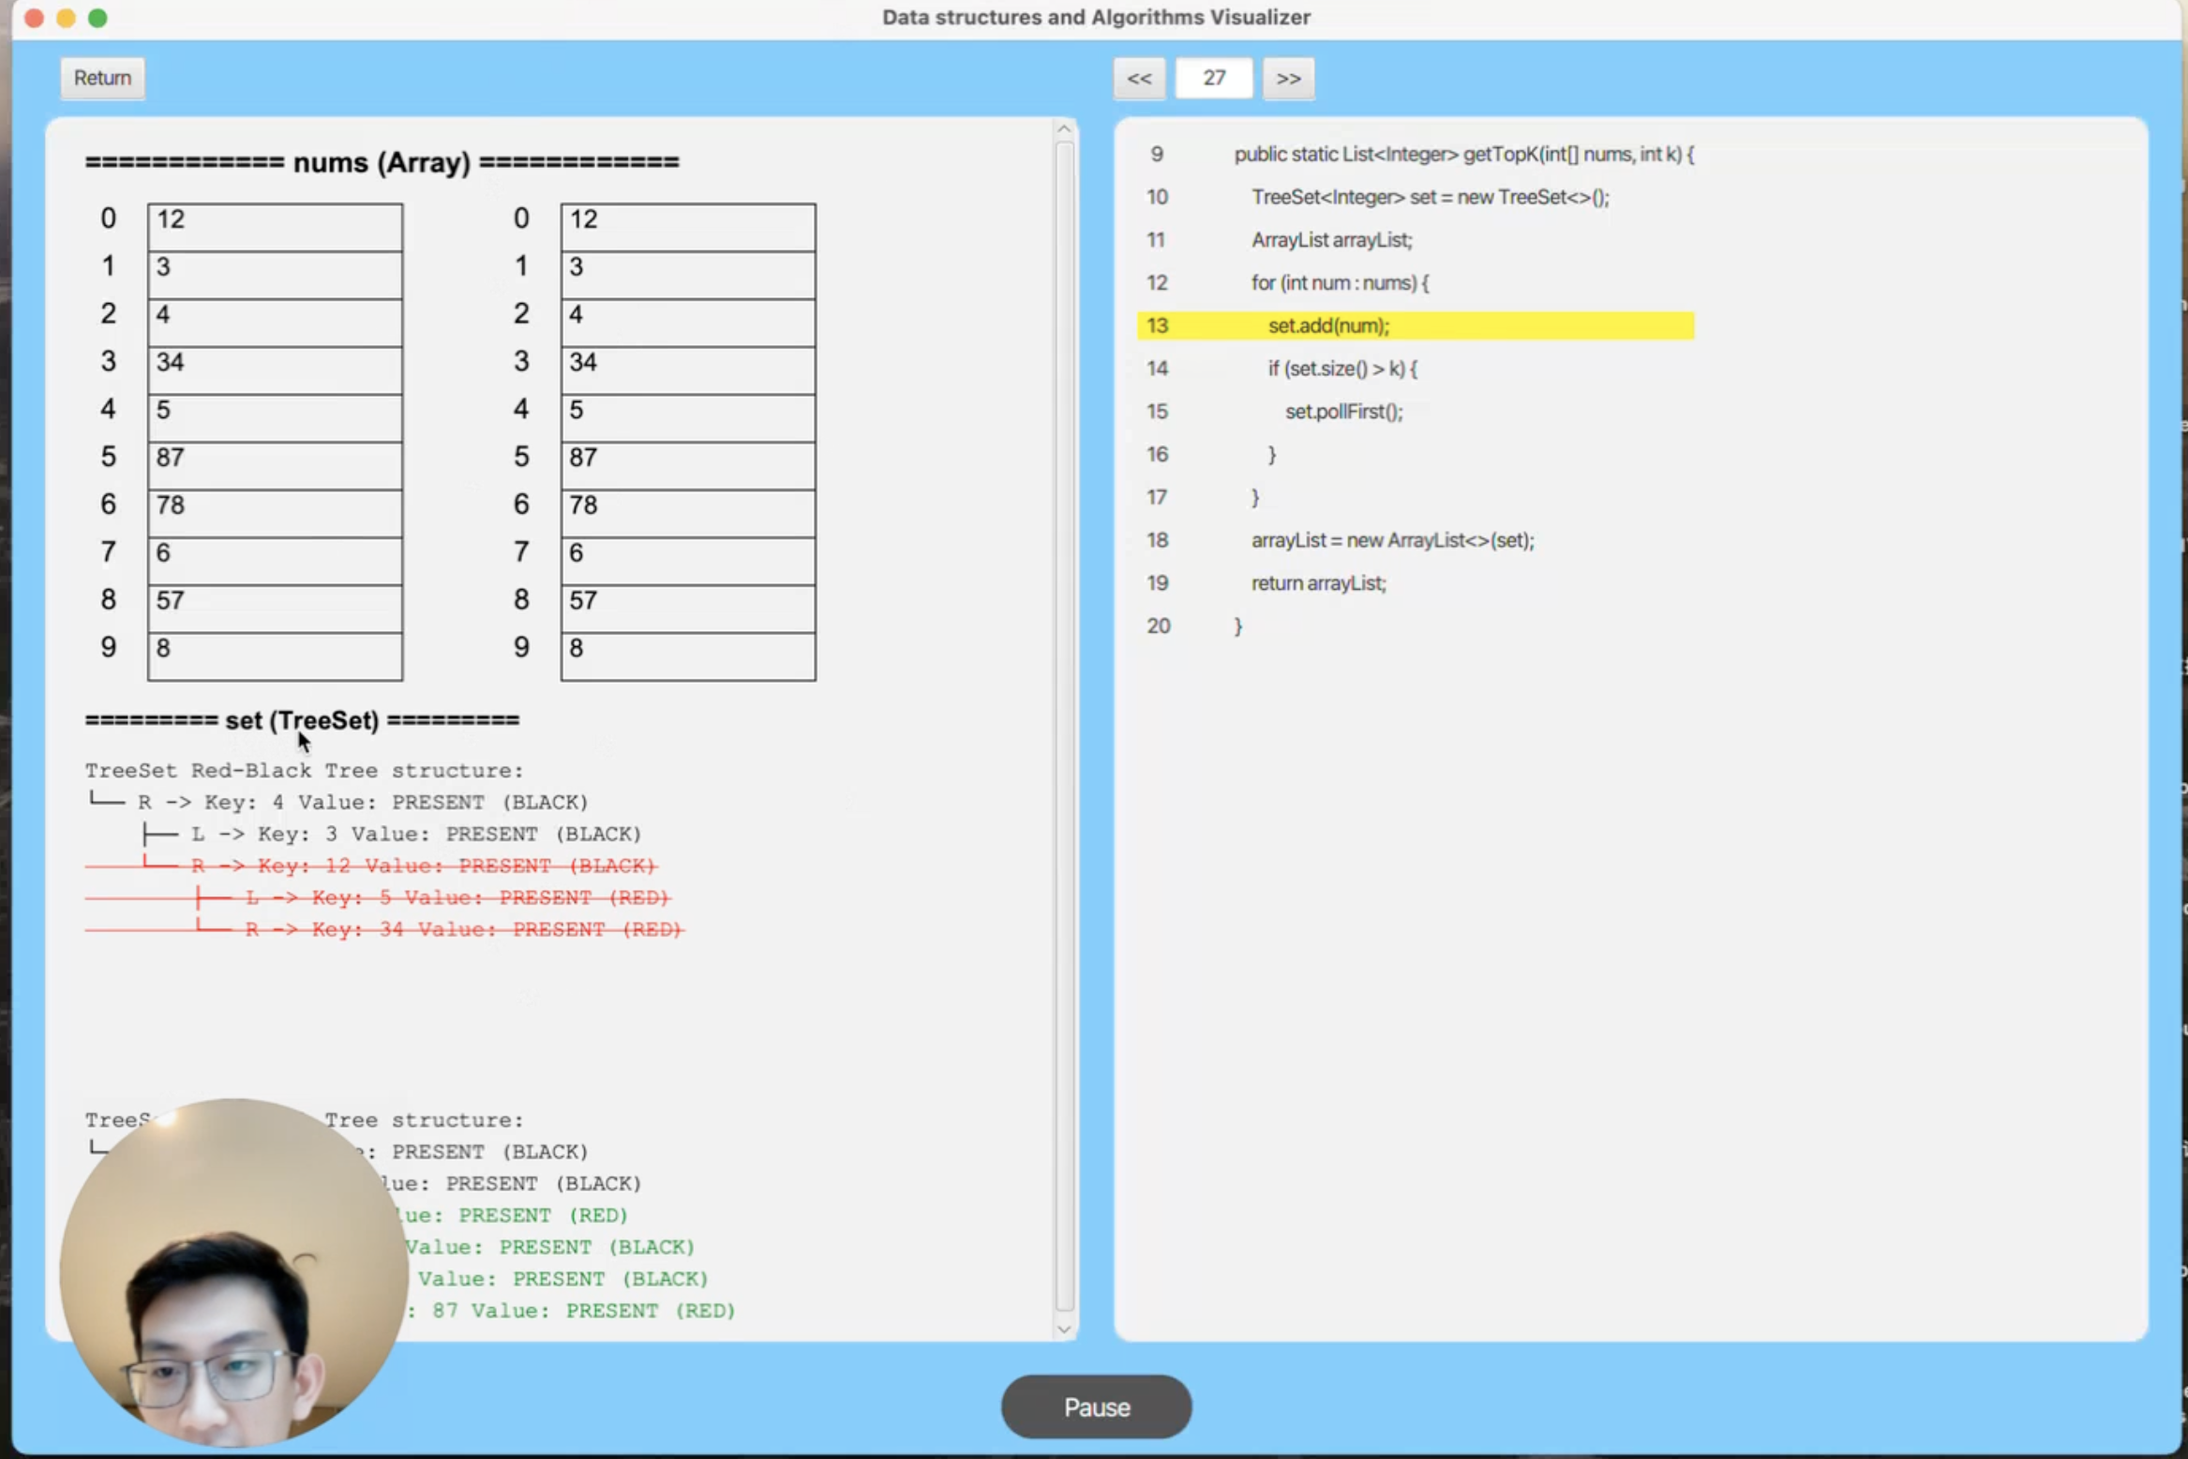Click the scrollbar up arrow
Image resolution: width=2188 pixels, height=1459 pixels.
[1063, 128]
